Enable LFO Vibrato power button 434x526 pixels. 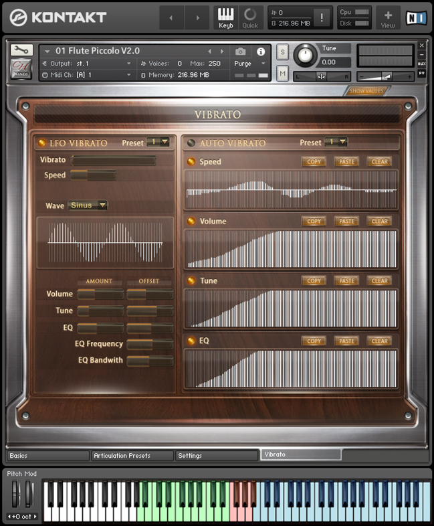point(42,143)
